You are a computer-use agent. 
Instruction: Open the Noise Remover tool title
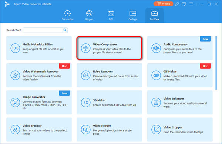click(103, 71)
